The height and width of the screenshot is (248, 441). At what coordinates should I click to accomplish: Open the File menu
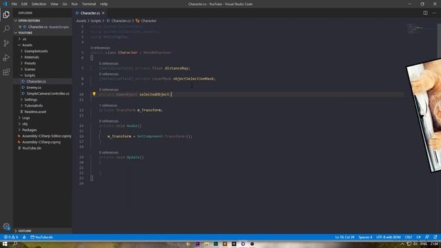click(14, 4)
